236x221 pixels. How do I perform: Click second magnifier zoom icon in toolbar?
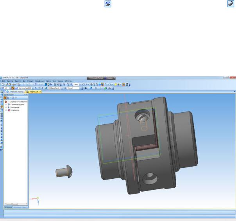(68, 84)
